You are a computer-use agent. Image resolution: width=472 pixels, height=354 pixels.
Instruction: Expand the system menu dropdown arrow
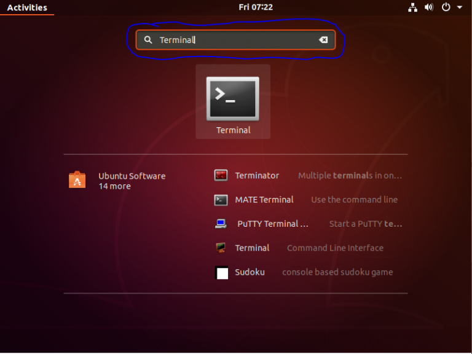click(x=460, y=7)
